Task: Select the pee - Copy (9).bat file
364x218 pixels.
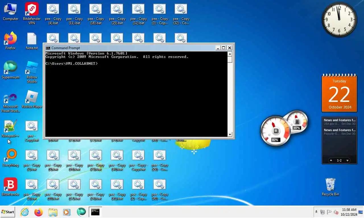Action: point(53,160)
